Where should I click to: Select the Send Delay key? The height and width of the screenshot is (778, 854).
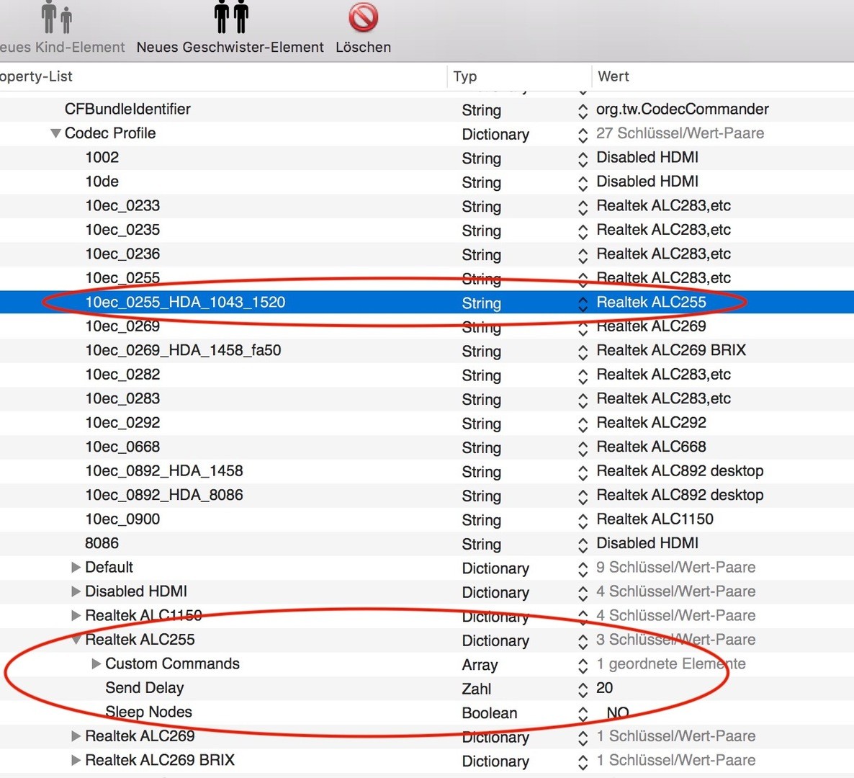(144, 687)
